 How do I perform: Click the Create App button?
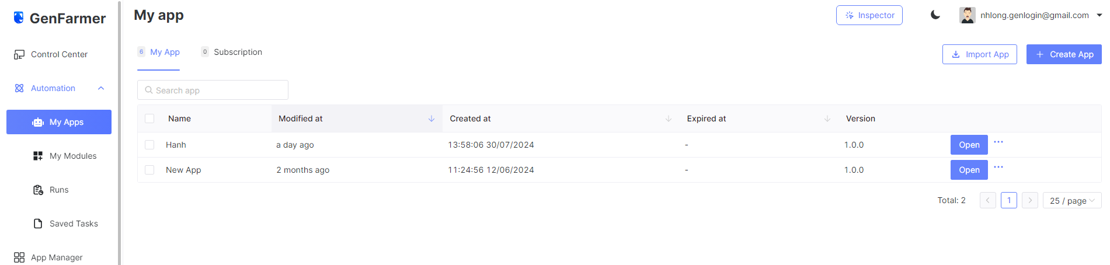(x=1063, y=54)
